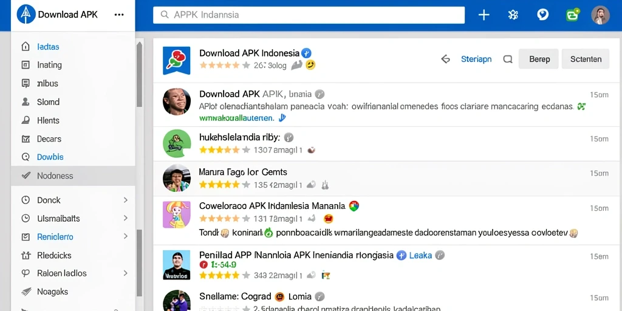
Task: Open the Steriapn link
Action: [x=476, y=60]
